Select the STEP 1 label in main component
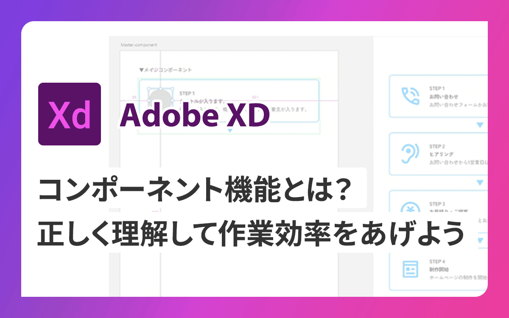509x318 pixels. 187,93
